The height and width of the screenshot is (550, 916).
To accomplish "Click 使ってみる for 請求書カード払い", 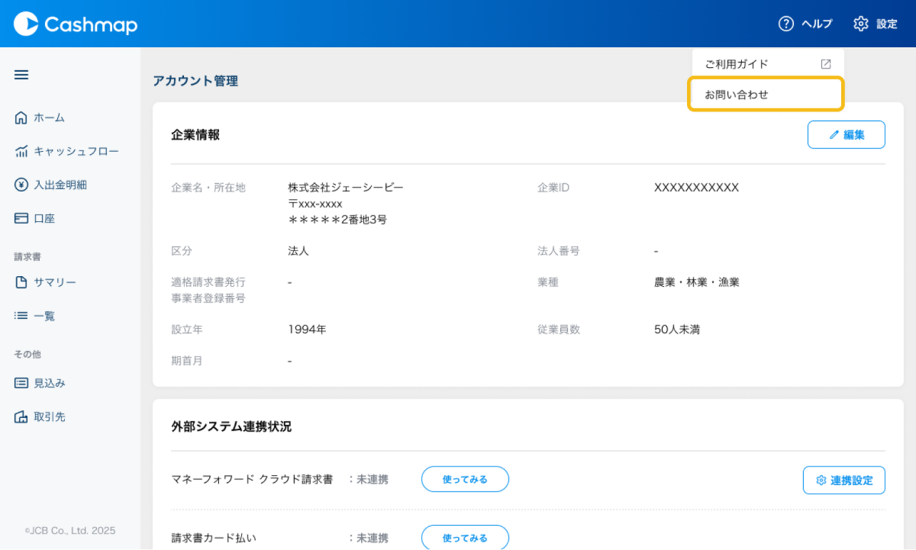I will 465,538.
